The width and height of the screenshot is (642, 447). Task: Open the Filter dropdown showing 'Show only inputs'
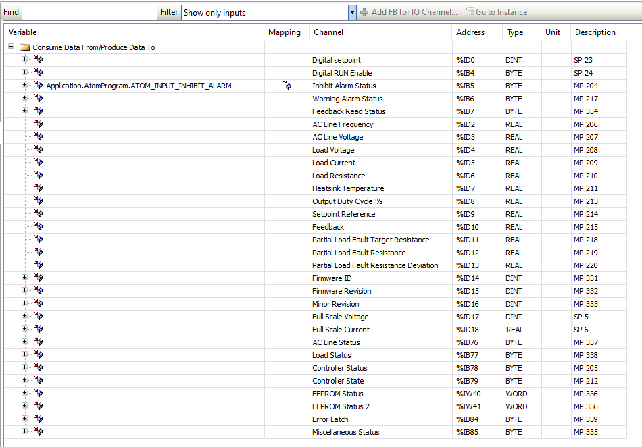pos(351,12)
